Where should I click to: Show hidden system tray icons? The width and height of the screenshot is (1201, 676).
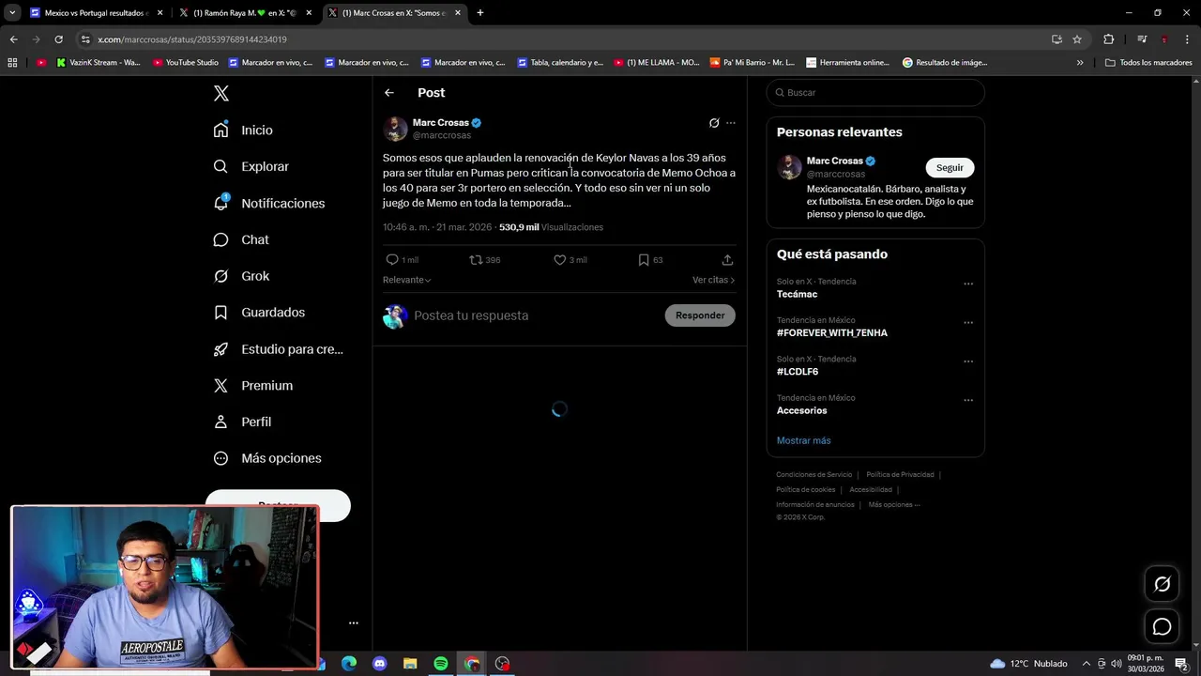pyautogui.click(x=1087, y=664)
